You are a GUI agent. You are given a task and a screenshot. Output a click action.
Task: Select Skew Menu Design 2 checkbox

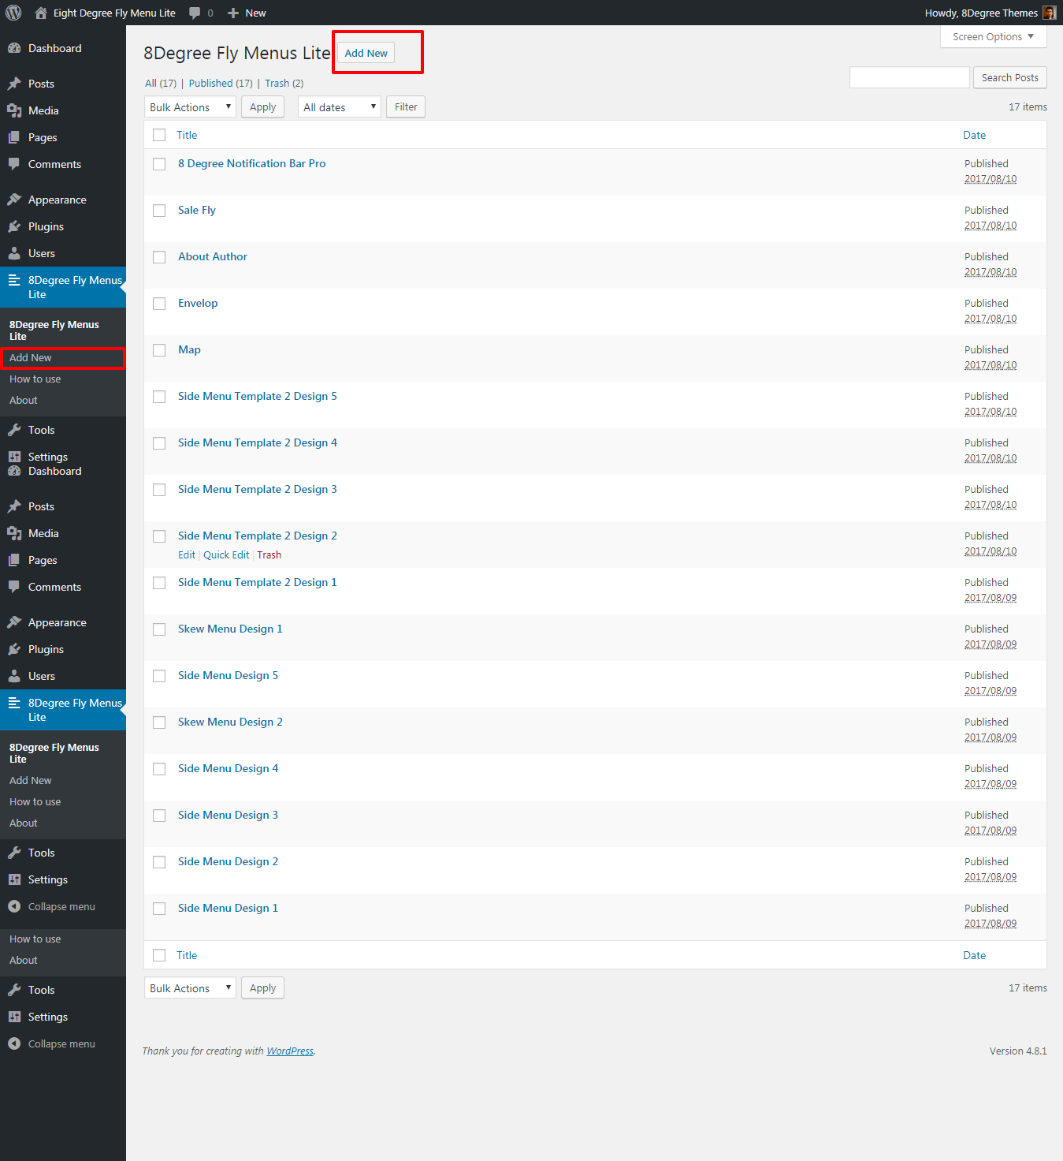click(159, 722)
